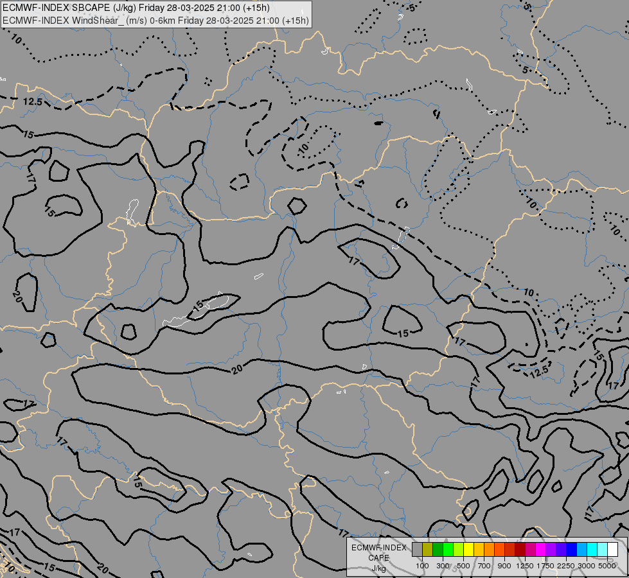
Task: Click the 5000 value on the CAPE scale
Action: point(607,566)
